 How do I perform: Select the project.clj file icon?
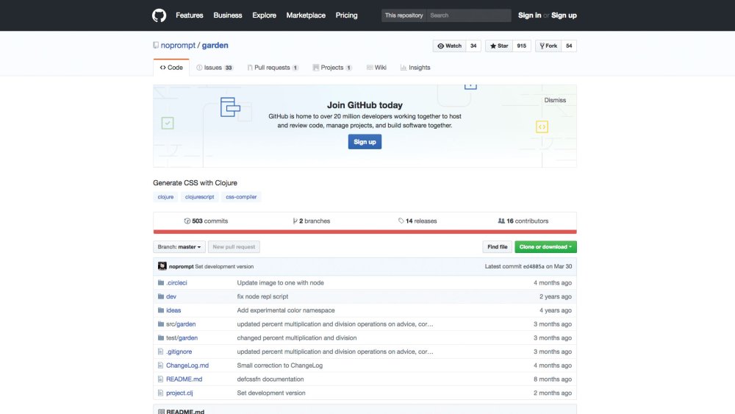[161, 393]
